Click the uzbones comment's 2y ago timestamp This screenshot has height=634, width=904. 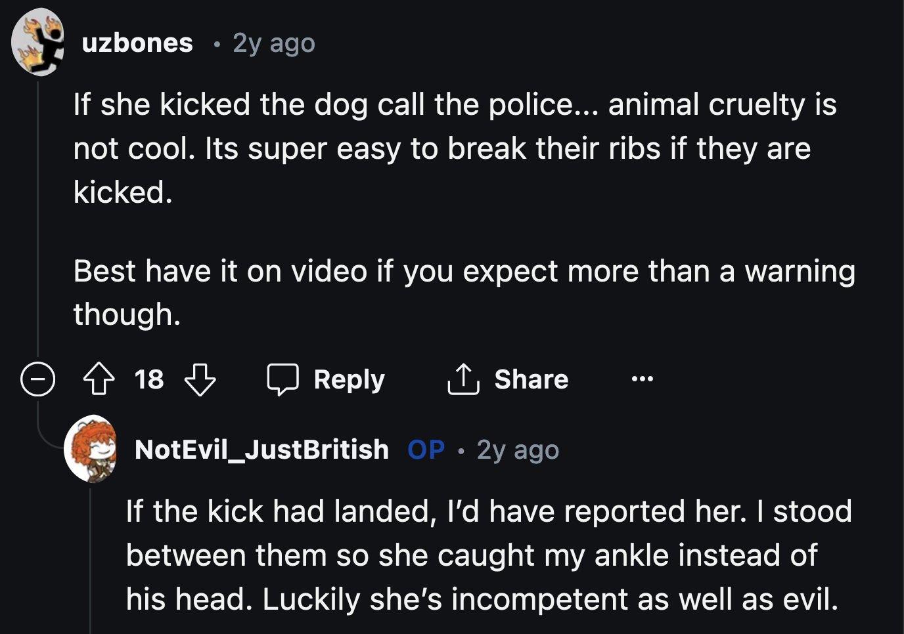tap(274, 43)
